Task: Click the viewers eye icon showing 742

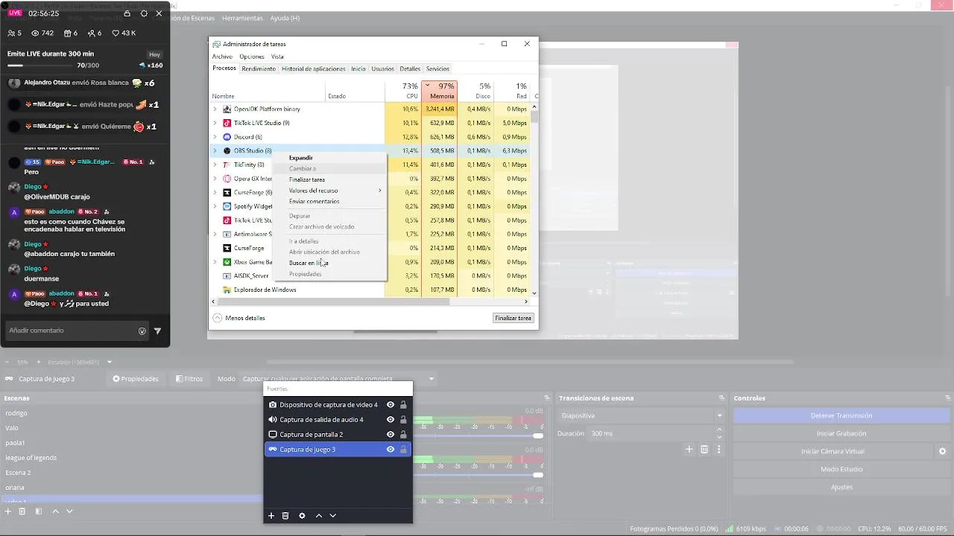Action: 35,33
